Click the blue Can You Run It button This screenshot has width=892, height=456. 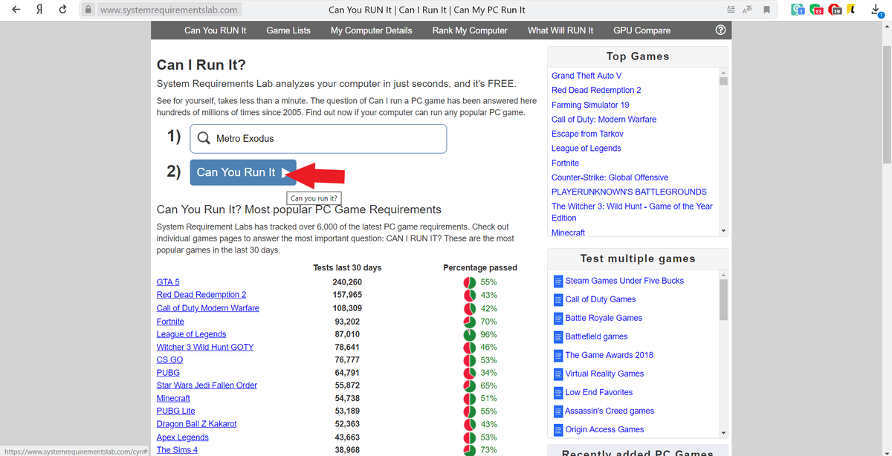tap(243, 172)
